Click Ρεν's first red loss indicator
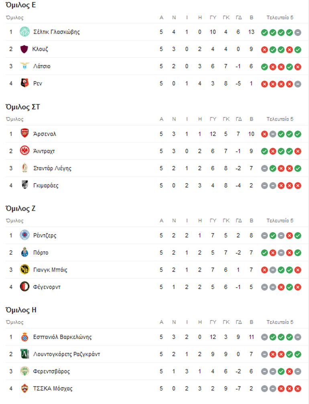The height and width of the screenshot is (404, 309). point(264,84)
